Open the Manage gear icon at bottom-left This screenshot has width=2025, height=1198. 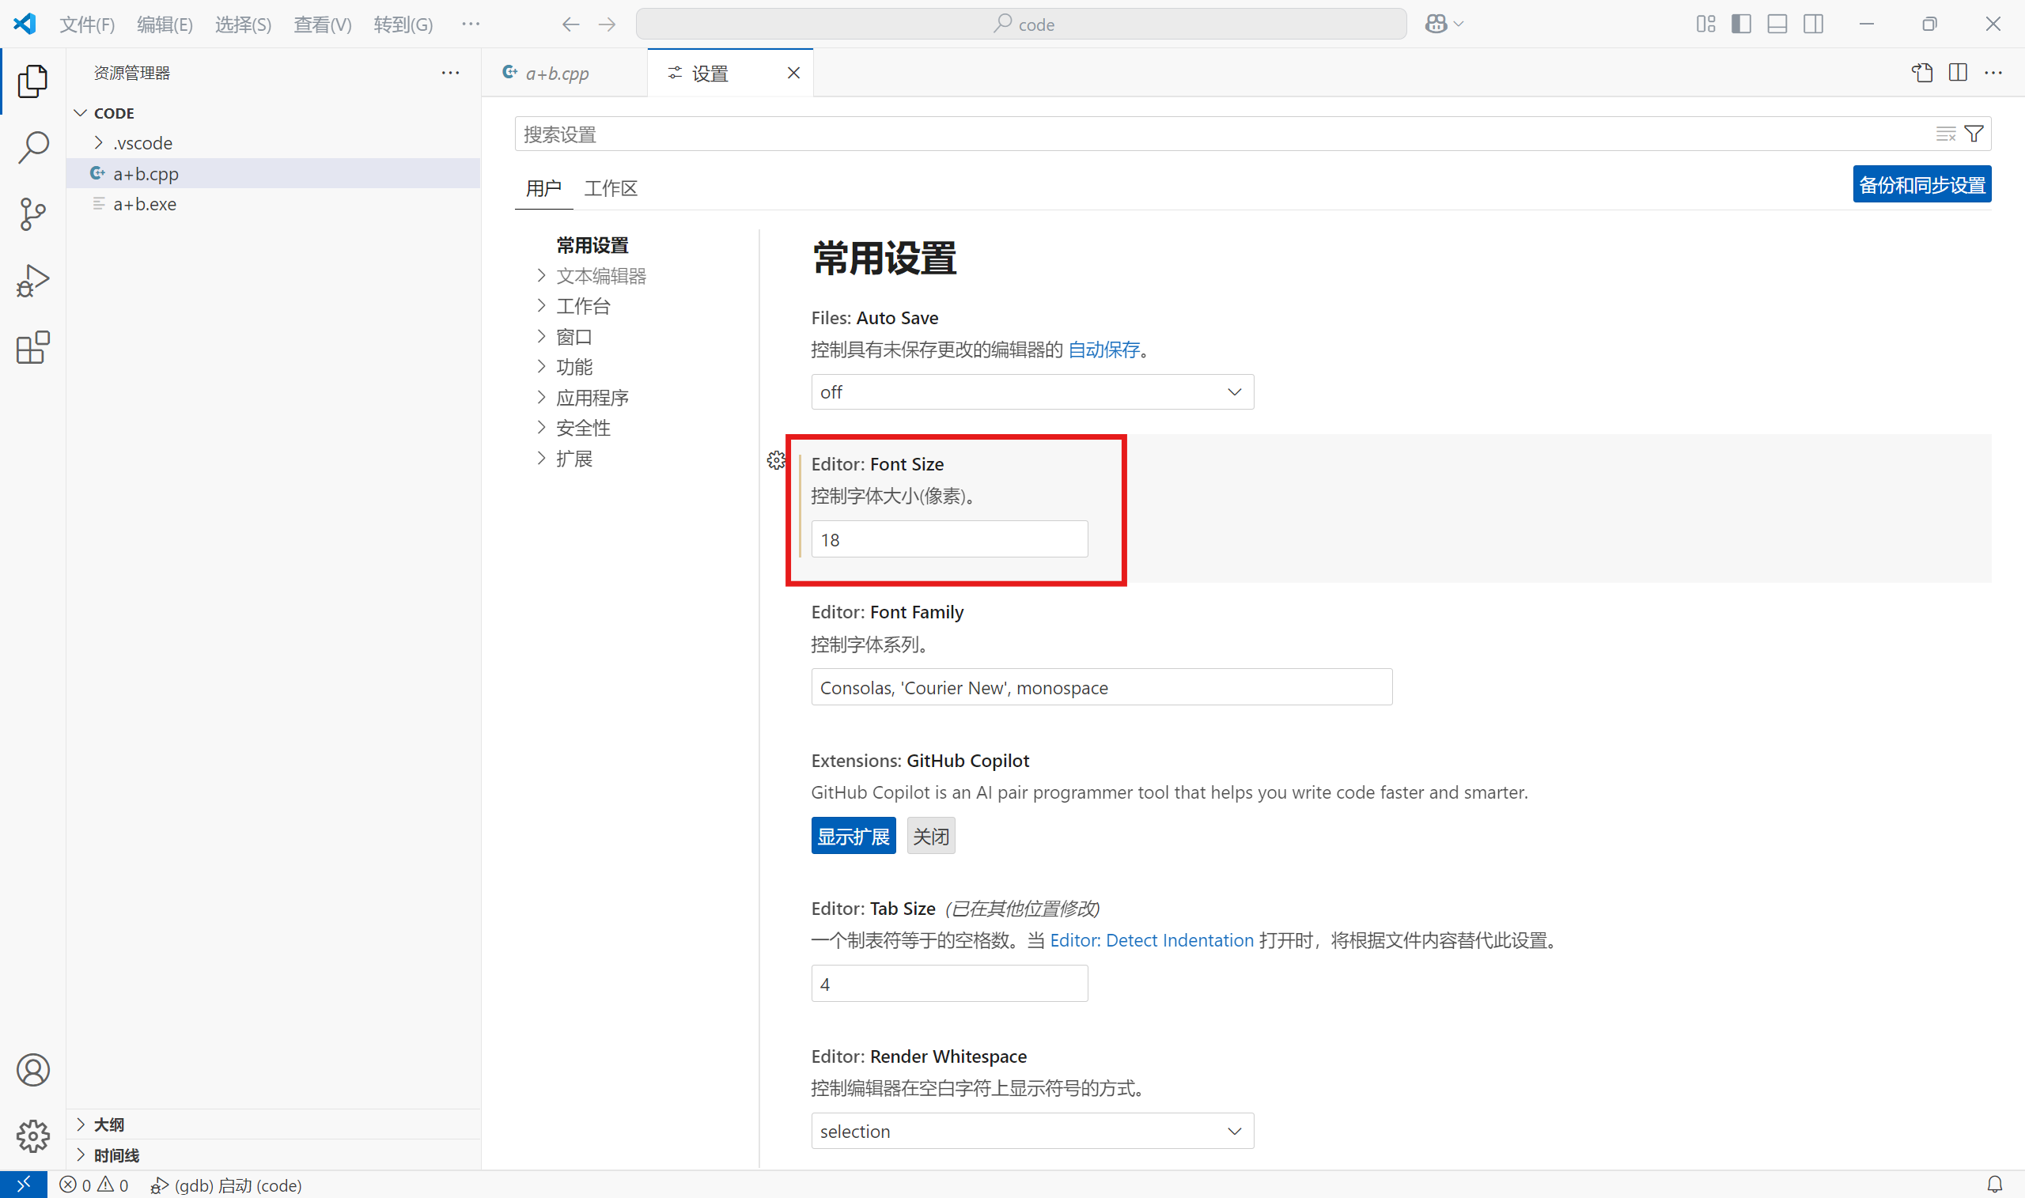pyautogui.click(x=33, y=1136)
